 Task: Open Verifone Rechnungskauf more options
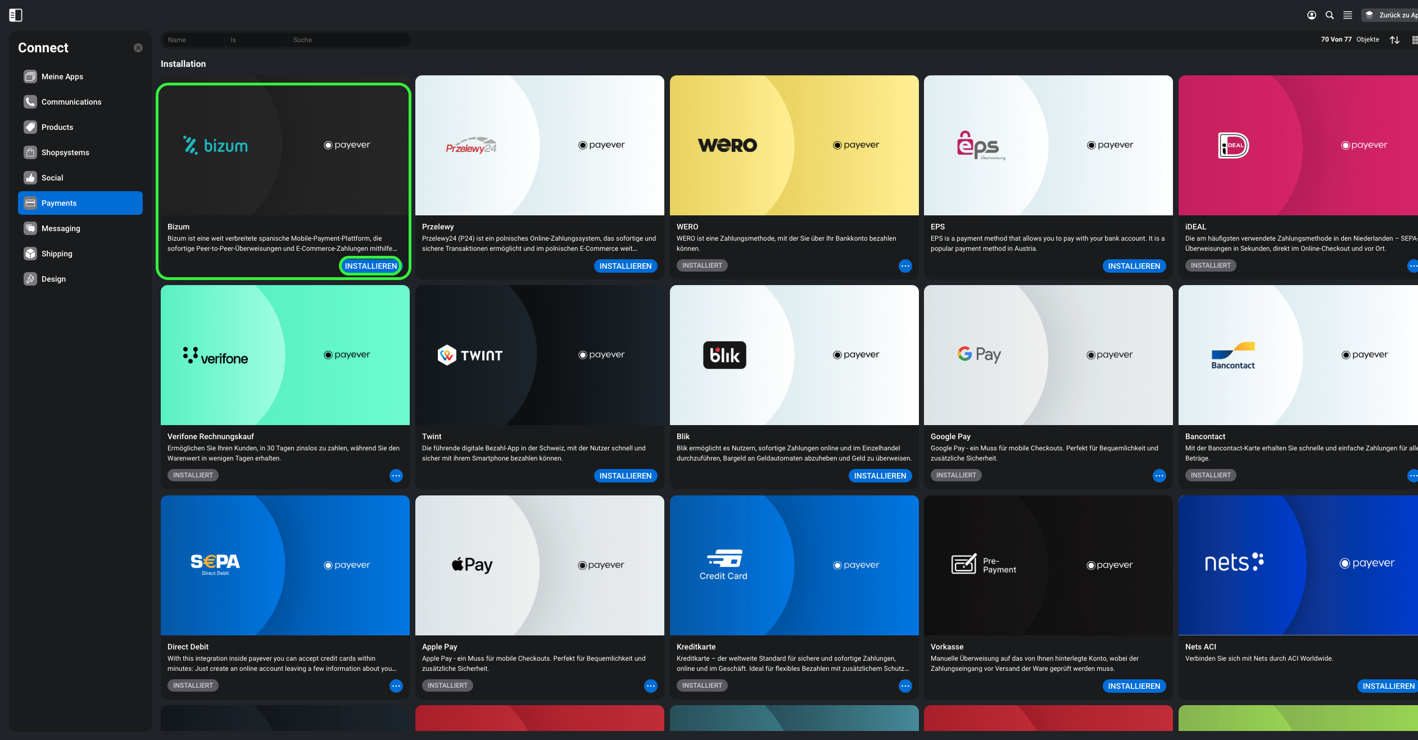pyautogui.click(x=396, y=476)
